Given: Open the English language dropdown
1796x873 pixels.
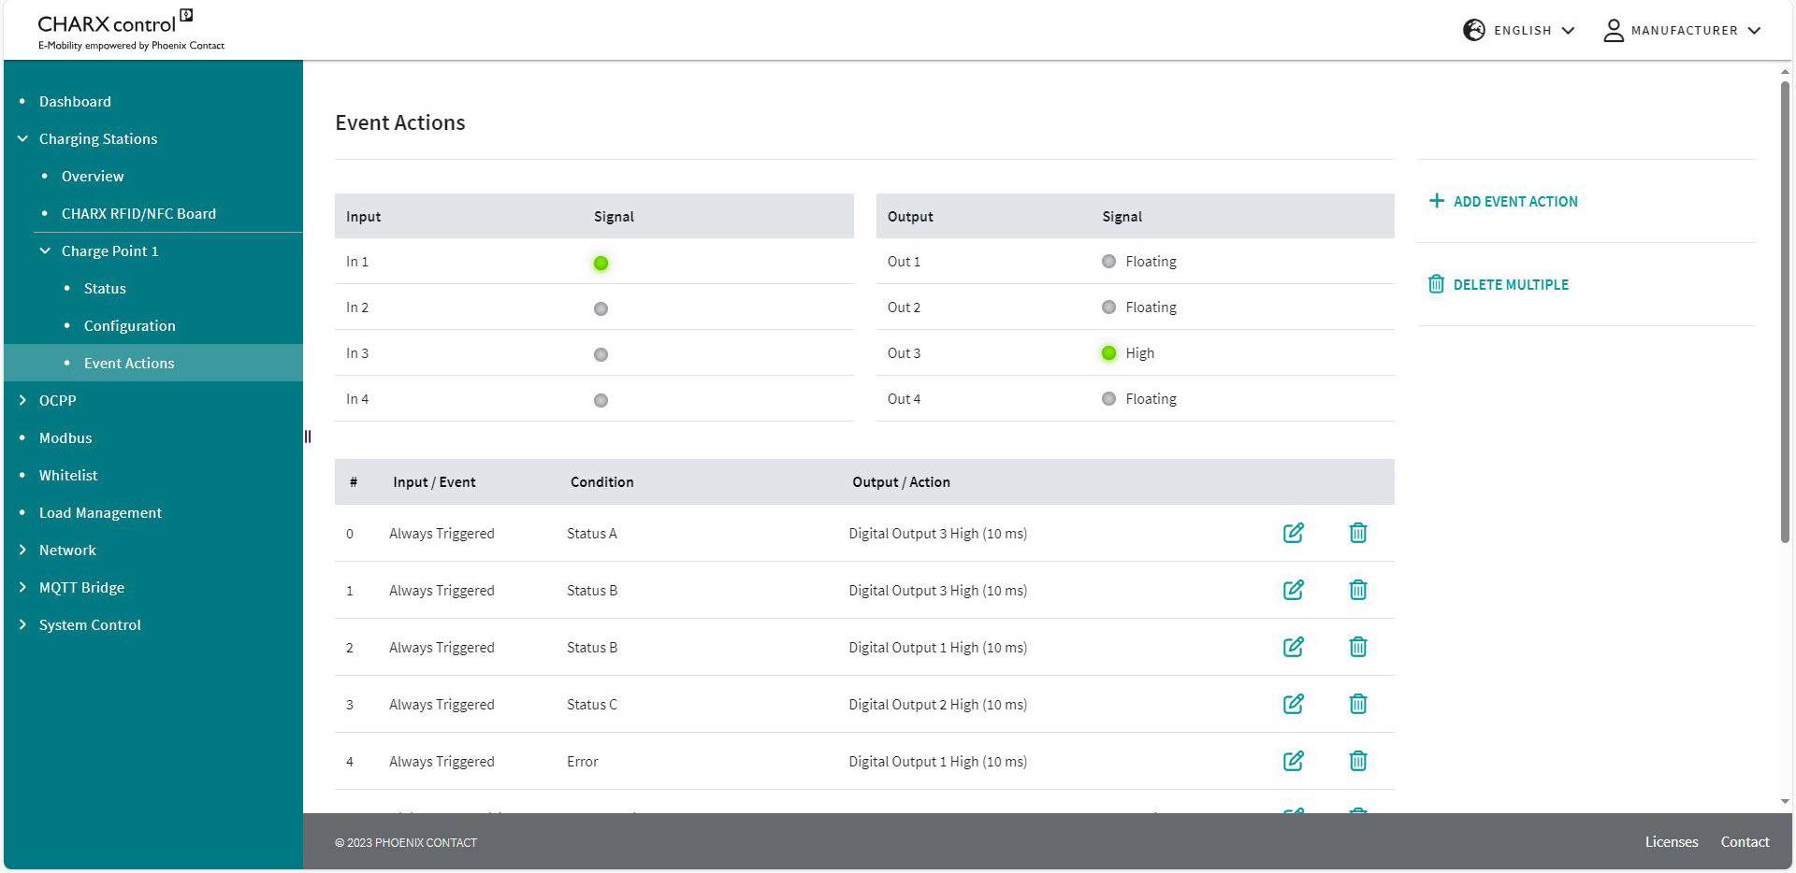Looking at the screenshot, I should (x=1518, y=30).
